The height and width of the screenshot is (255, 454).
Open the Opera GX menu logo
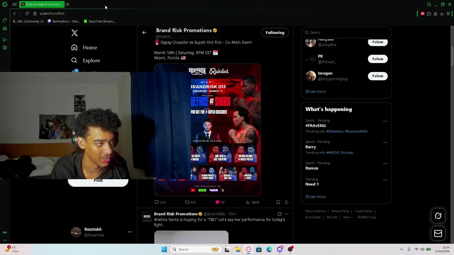(5, 5)
